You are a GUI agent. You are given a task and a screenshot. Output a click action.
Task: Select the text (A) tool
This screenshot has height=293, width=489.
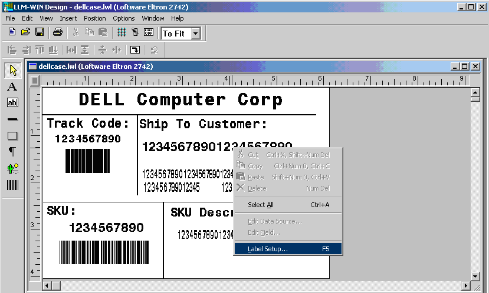pyautogui.click(x=12, y=87)
